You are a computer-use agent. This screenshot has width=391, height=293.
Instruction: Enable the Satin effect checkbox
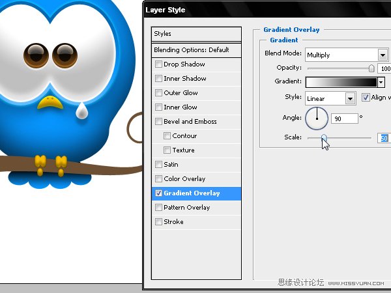pos(158,165)
